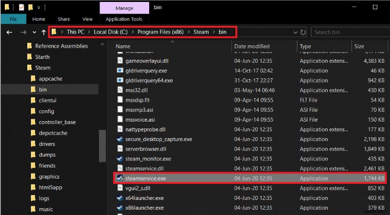Click the nattypeprobe.dll file icon
The width and height of the screenshot is (390, 215).
pyautogui.click(x=120, y=129)
